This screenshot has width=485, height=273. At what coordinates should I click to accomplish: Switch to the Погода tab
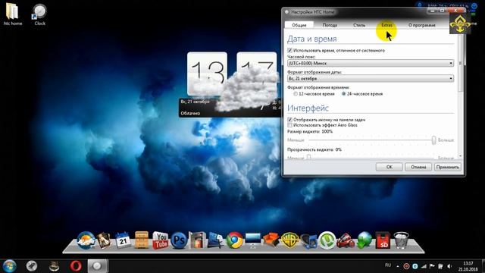(330, 25)
